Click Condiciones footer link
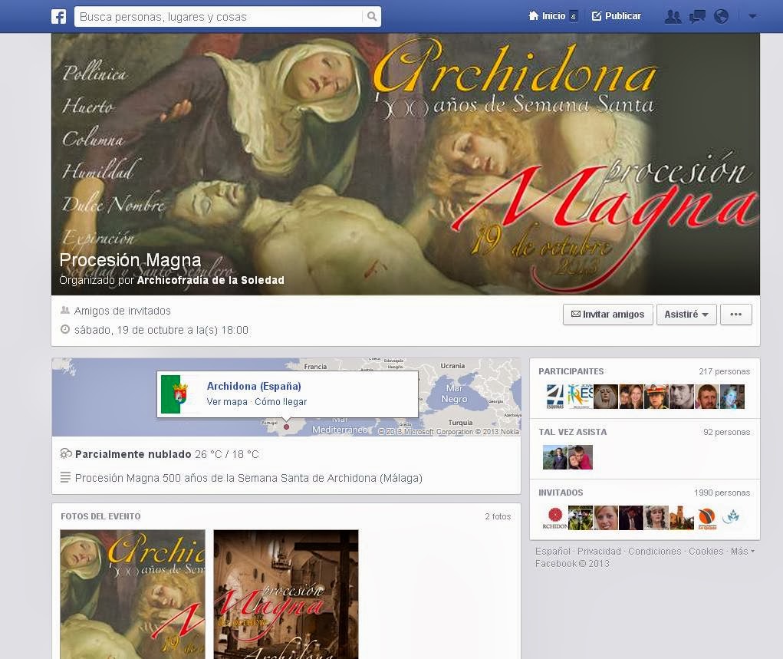The image size is (783, 659). click(654, 551)
